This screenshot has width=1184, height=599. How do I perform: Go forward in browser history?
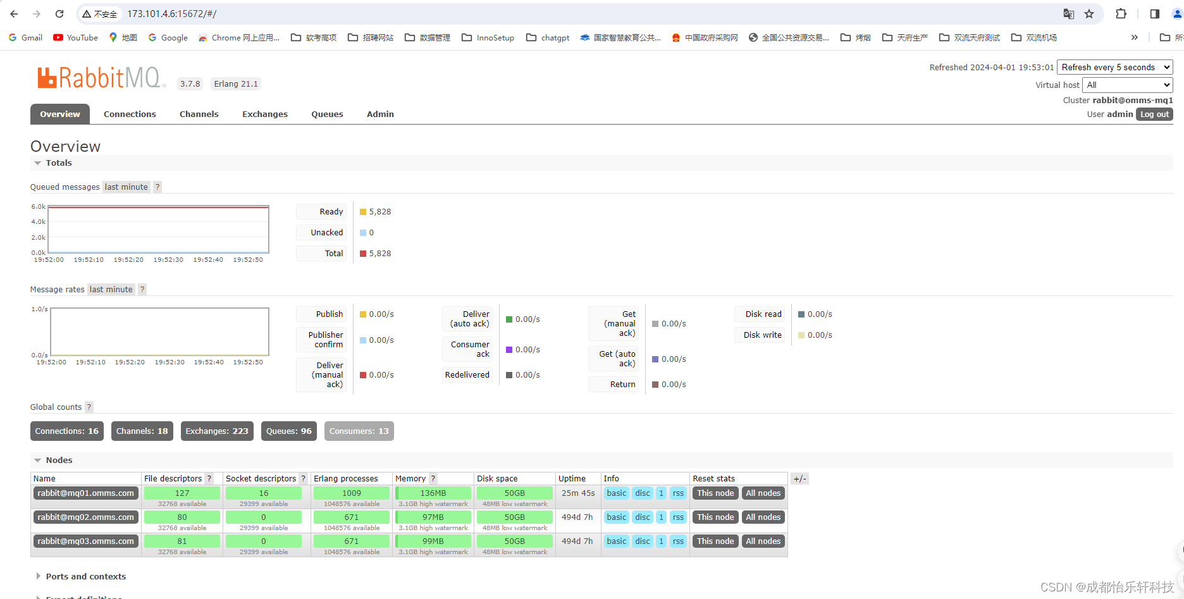[37, 14]
